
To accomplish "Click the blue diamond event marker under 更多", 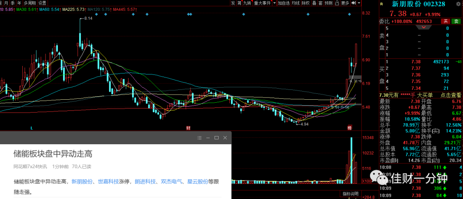I will (x=349, y=14).
